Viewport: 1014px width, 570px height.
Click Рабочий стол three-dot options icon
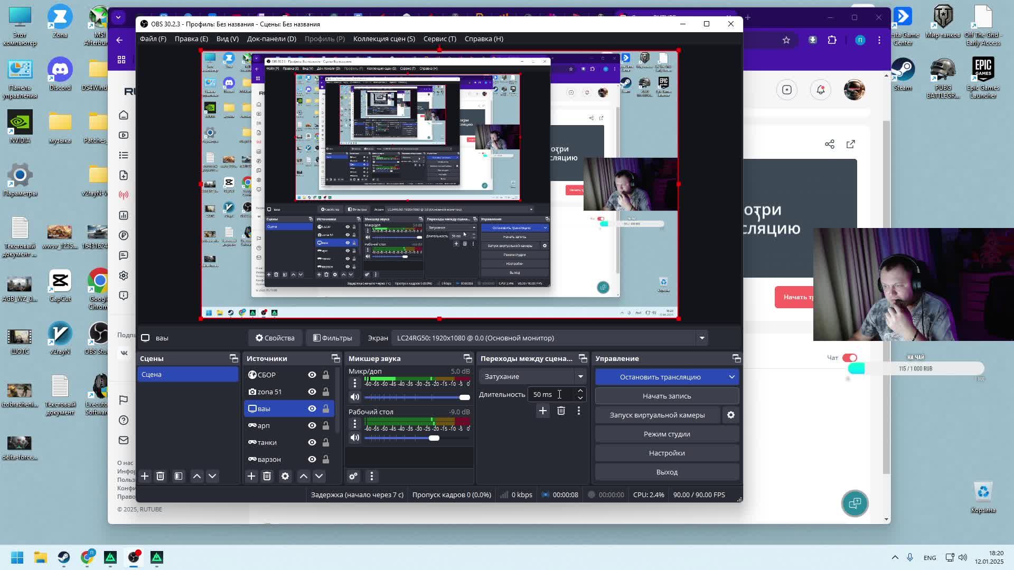click(355, 423)
